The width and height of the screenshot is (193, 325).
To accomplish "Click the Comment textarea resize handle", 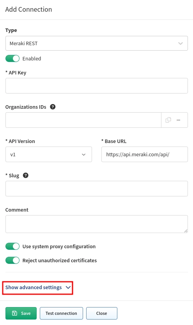I will tap(186, 231).
